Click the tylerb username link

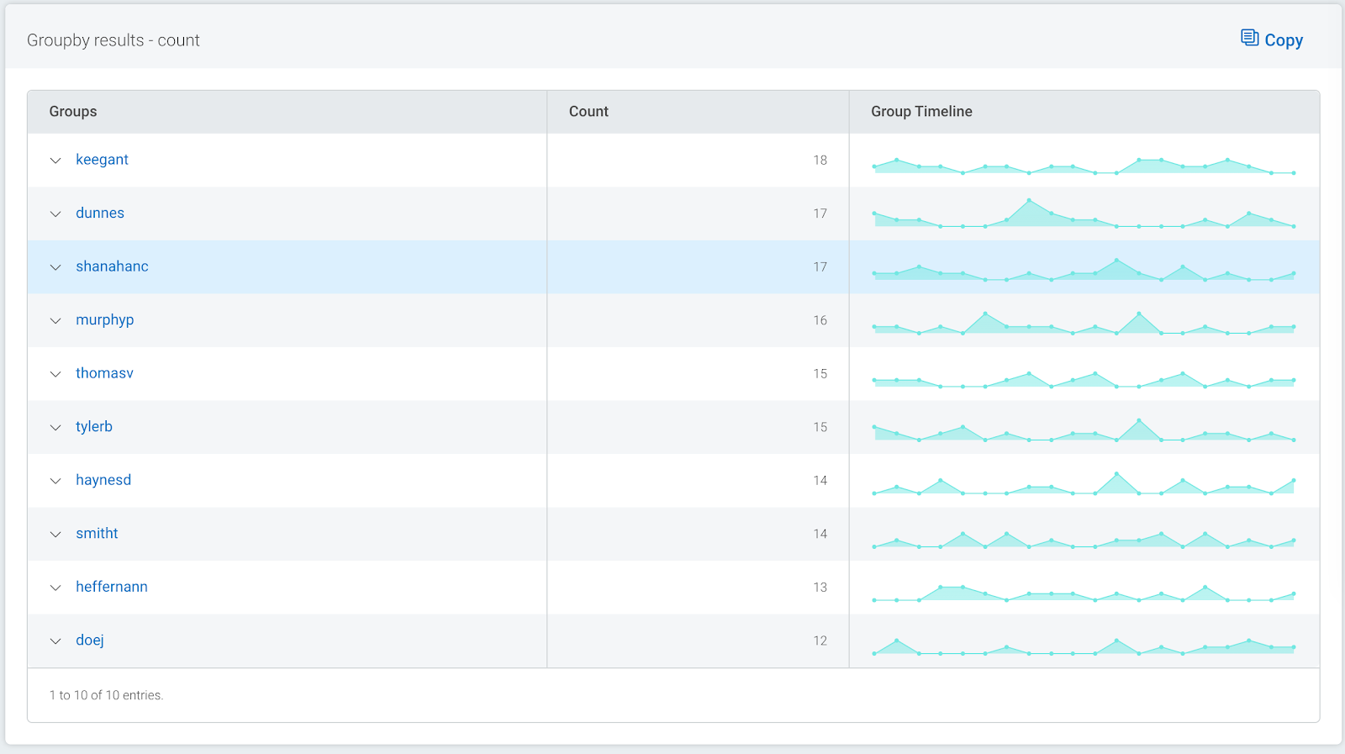pyautogui.click(x=94, y=426)
